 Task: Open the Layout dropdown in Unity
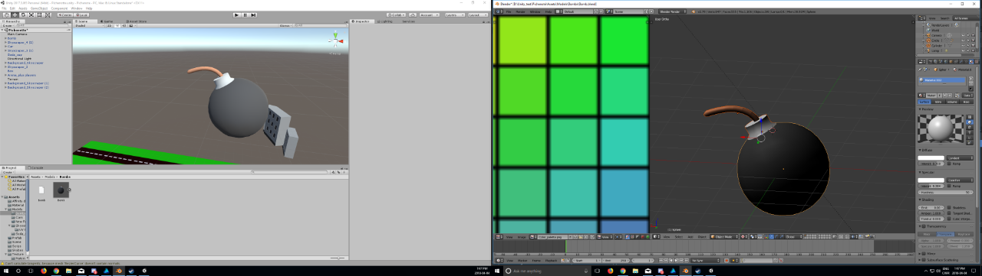click(478, 15)
